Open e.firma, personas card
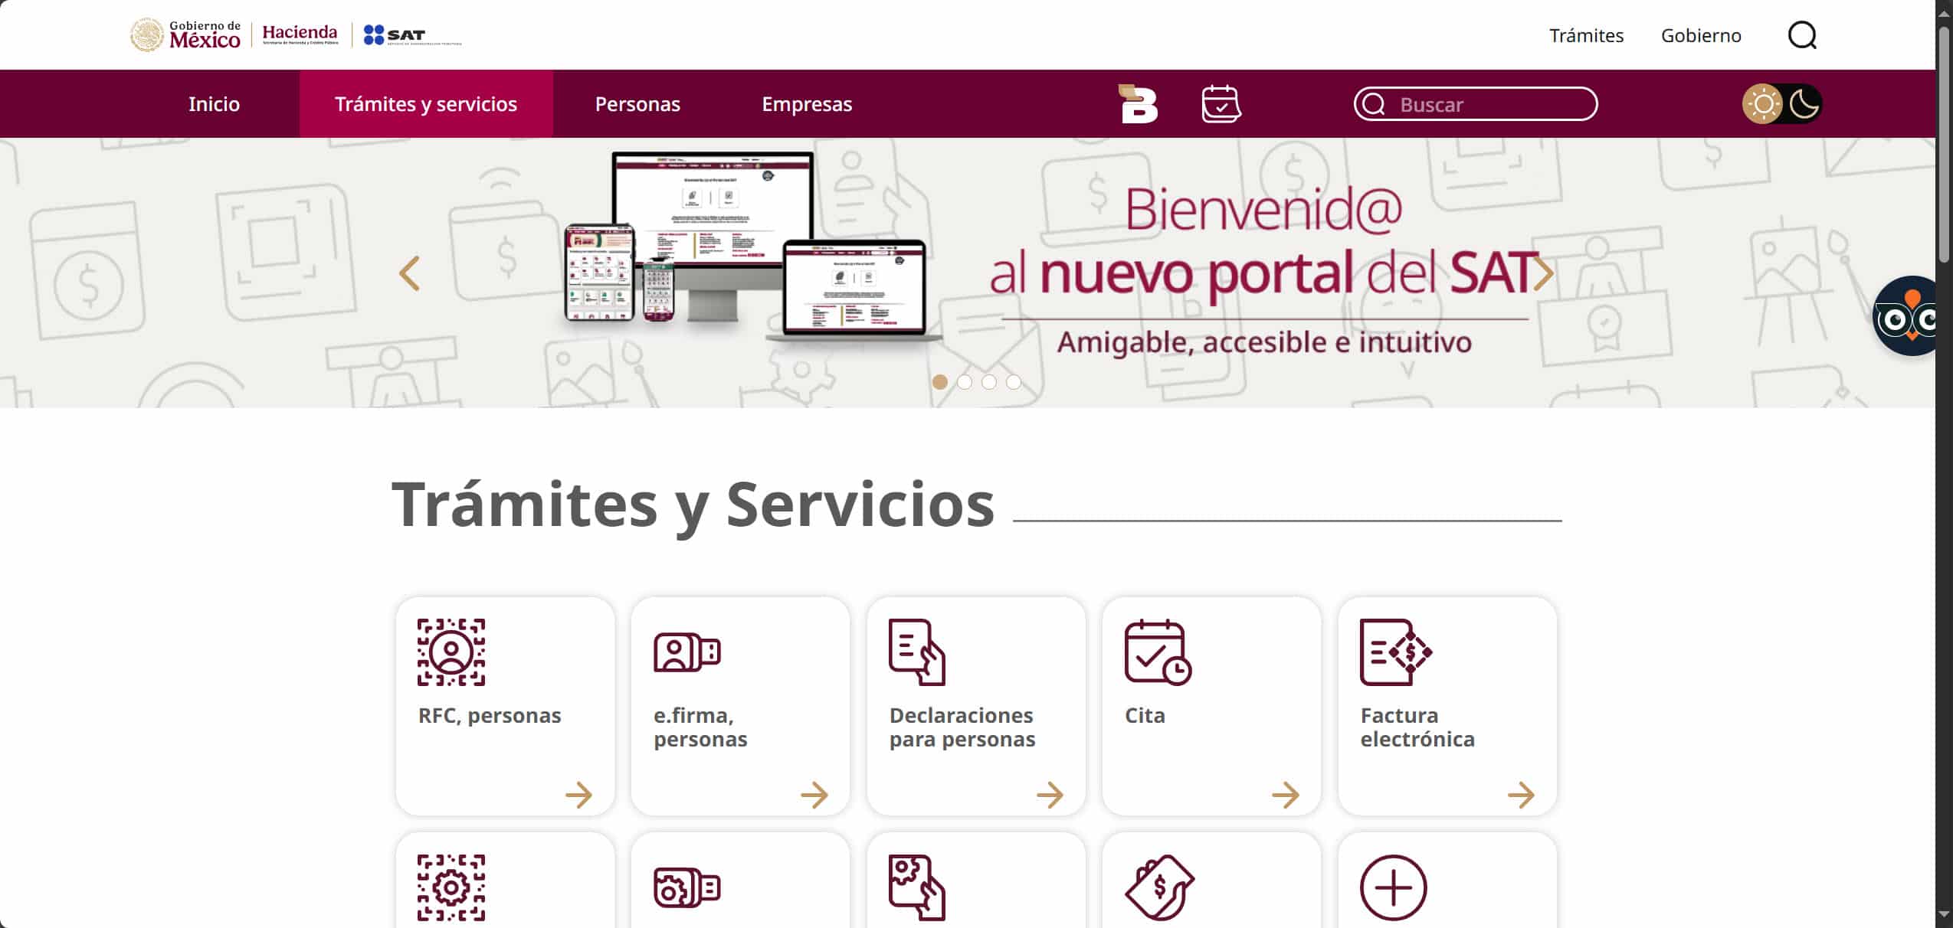 click(x=740, y=706)
